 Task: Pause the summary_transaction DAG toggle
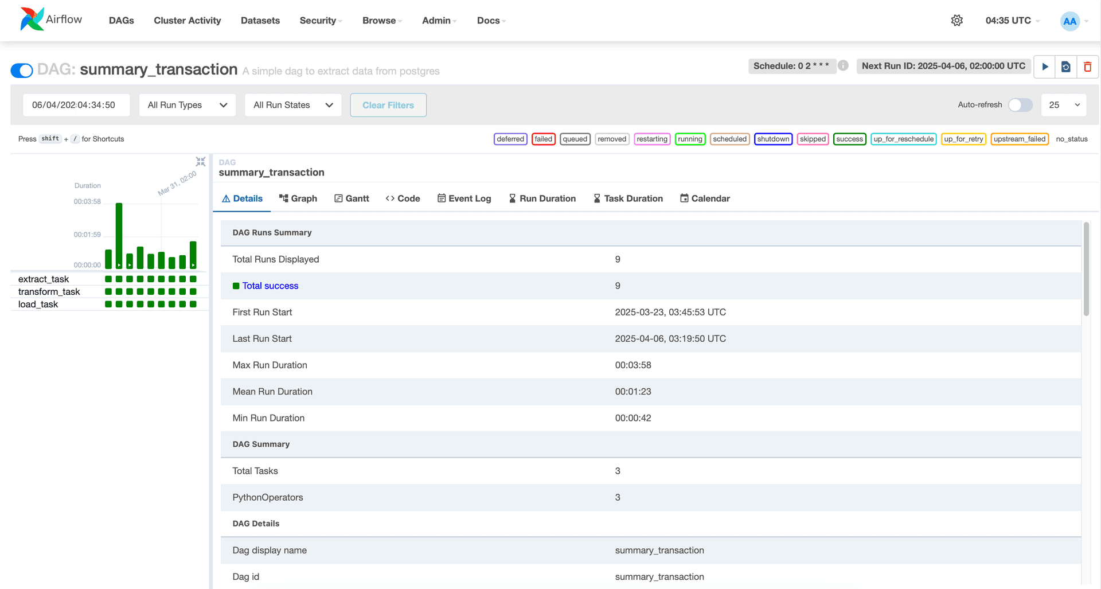(x=21, y=70)
